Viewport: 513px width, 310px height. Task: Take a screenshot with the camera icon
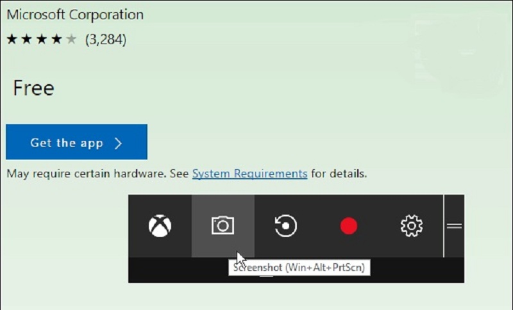click(x=223, y=225)
